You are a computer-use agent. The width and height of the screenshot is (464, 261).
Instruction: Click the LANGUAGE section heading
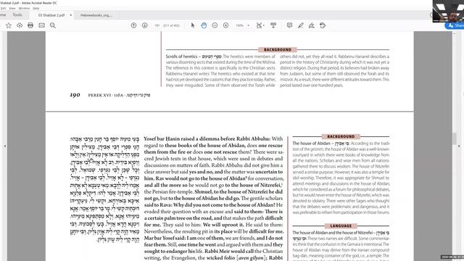pos(341,225)
